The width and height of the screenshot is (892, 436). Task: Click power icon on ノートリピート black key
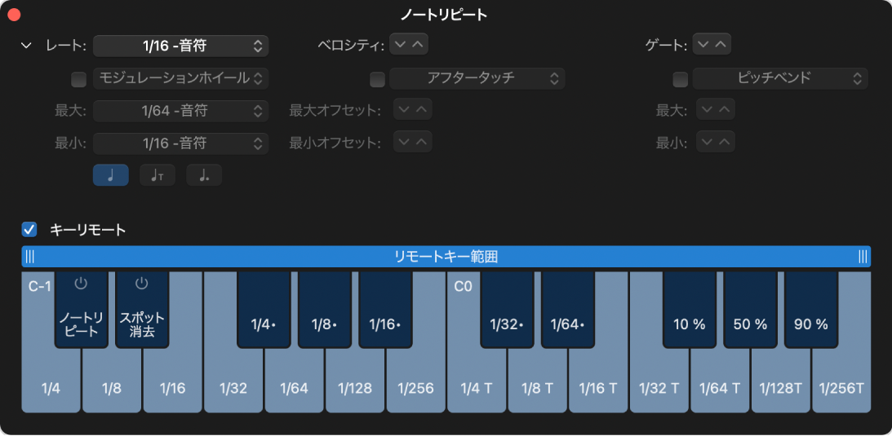[x=82, y=283]
